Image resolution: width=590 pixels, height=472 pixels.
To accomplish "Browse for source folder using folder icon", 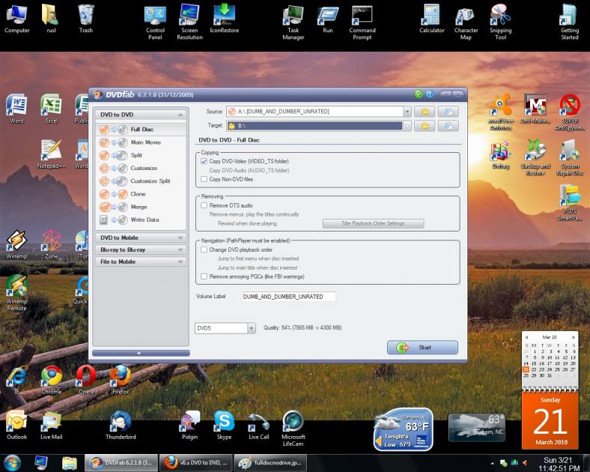I will pos(425,112).
